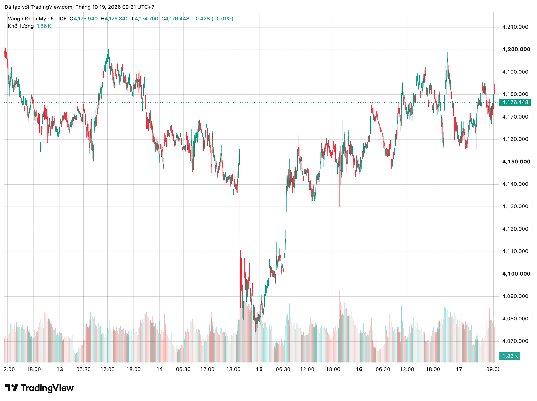Screen dimensions: 537x401
Task: Click the close value C4,176.448
Action: click(x=175, y=19)
